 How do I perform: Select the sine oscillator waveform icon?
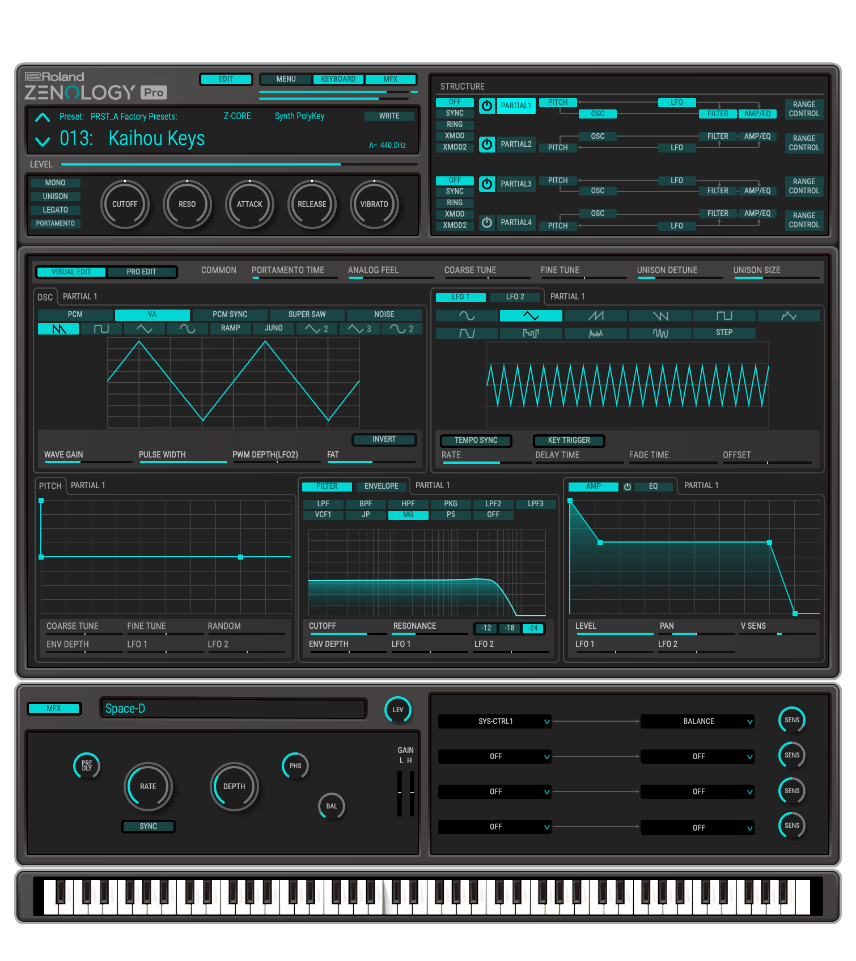187,329
